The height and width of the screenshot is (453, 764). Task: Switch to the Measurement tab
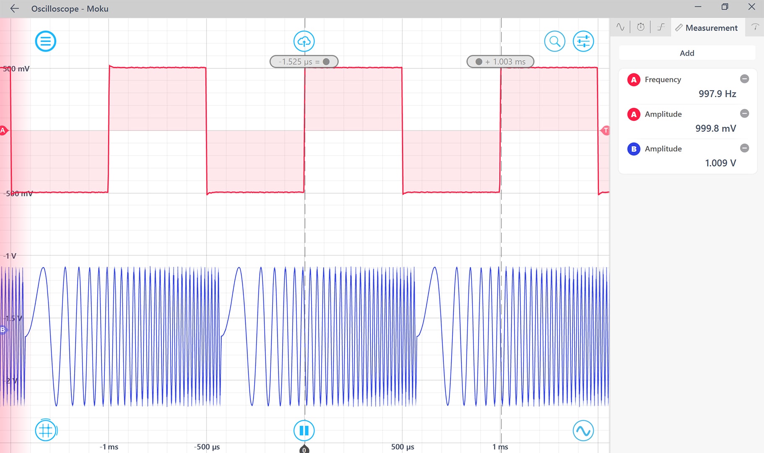point(708,27)
